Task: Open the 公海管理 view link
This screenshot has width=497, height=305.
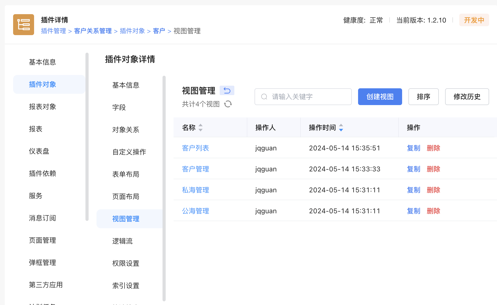Action: [x=196, y=211]
